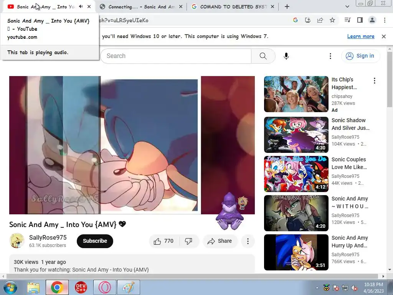Open the SallyRose975 channel name link
The height and width of the screenshot is (295, 393).
coord(48,237)
